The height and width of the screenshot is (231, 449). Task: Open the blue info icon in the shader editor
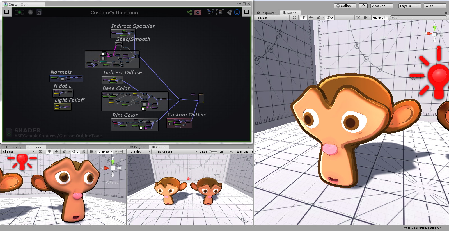tap(237, 12)
